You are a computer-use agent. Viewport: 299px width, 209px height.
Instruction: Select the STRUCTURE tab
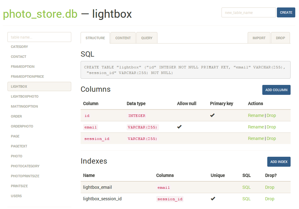pyautogui.click(x=95, y=38)
